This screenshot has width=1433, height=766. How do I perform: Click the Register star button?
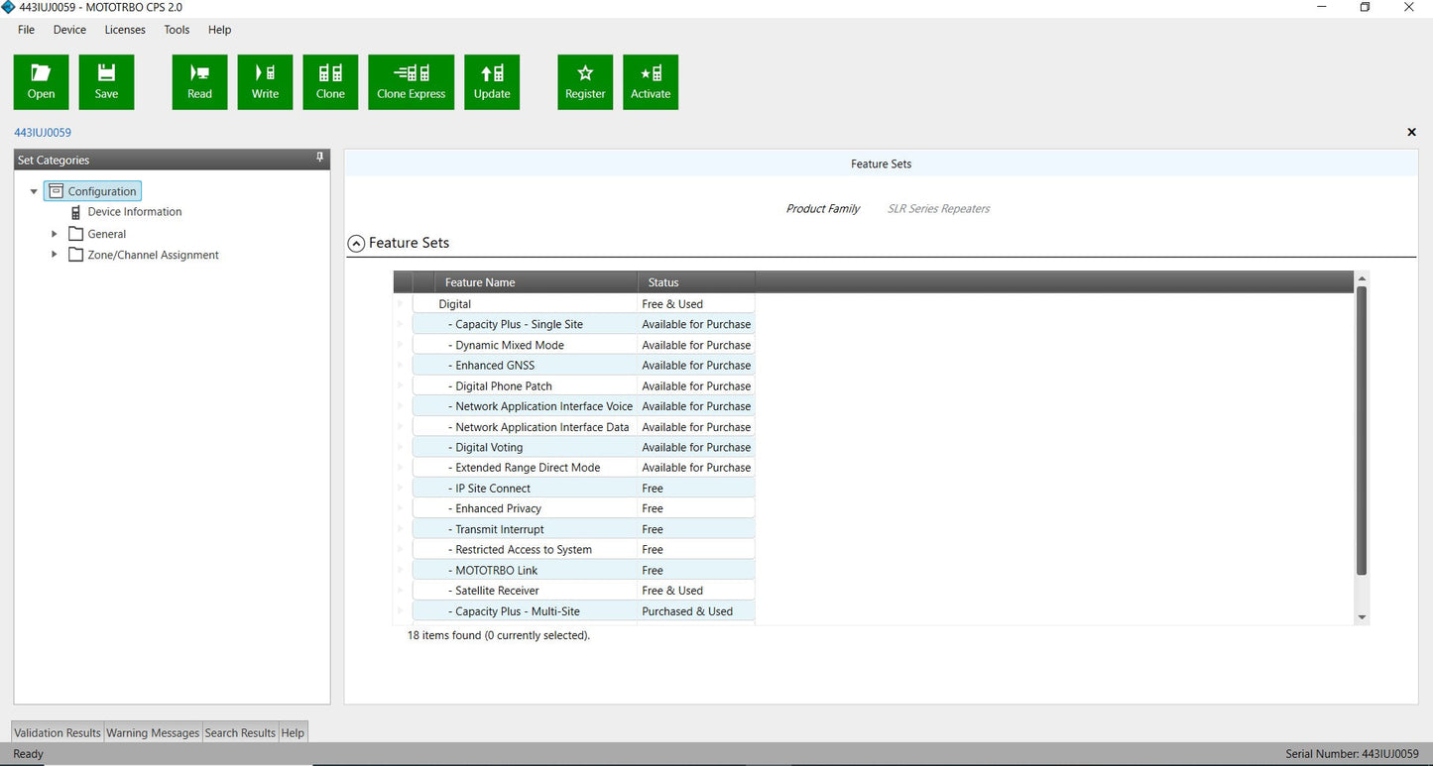coord(585,82)
